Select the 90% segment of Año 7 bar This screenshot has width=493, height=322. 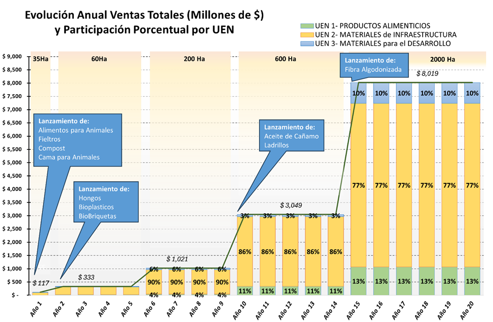click(x=177, y=282)
